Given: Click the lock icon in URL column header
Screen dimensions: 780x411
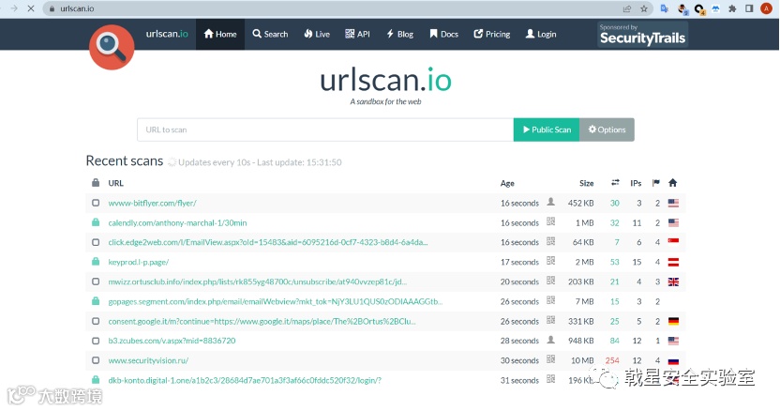Looking at the screenshot, I should coord(96,183).
